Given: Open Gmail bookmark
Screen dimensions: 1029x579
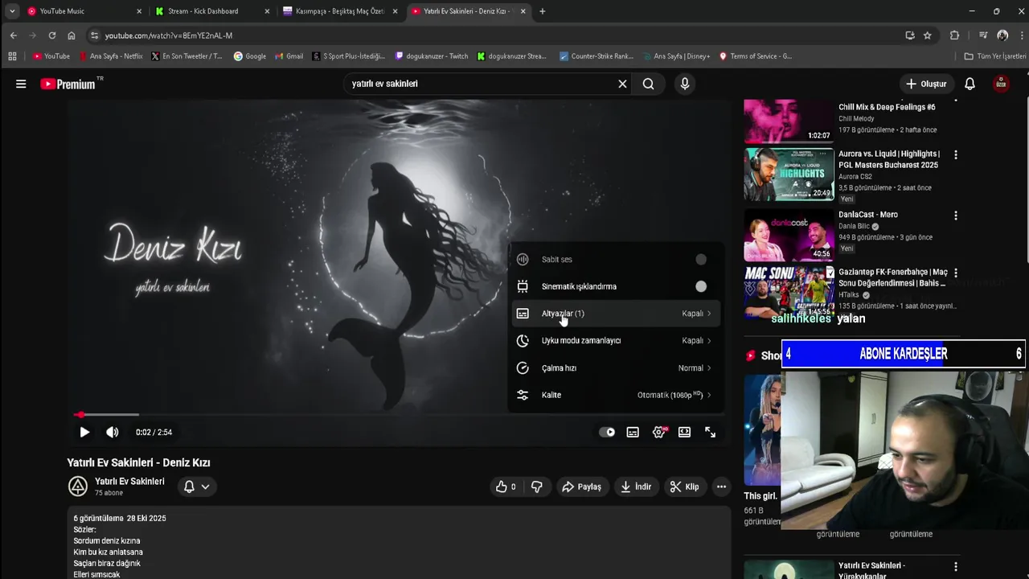Looking at the screenshot, I should [289, 56].
